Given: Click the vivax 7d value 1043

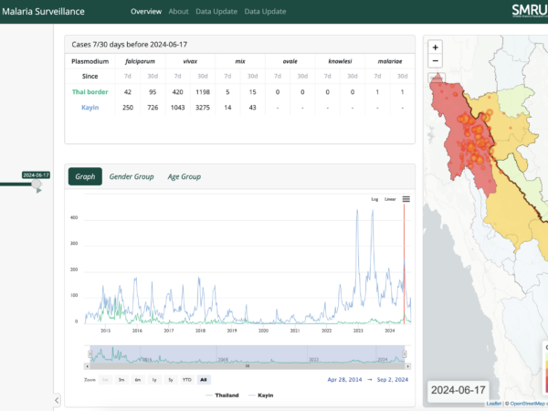Looking at the screenshot, I should (x=177, y=107).
